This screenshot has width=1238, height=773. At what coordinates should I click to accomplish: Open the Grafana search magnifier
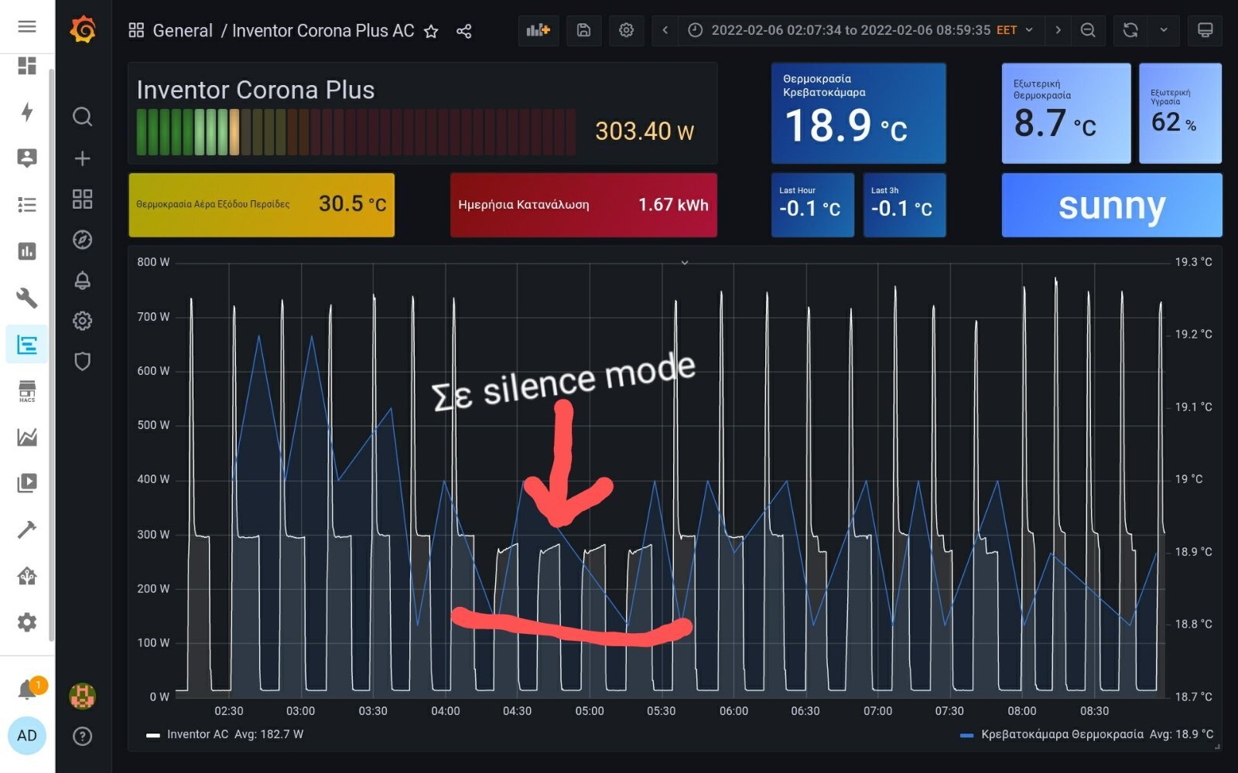(82, 117)
